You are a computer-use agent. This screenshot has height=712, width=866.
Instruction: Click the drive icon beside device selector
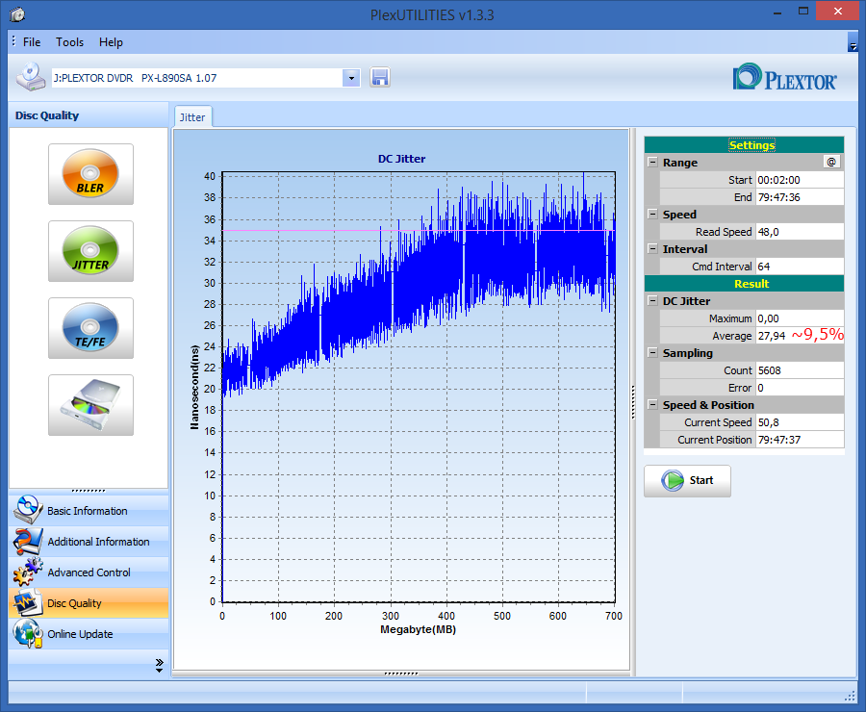(31, 77)
